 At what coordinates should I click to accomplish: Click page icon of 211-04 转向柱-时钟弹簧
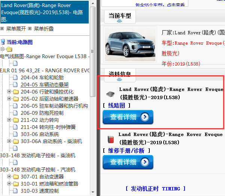coord(15,127)
